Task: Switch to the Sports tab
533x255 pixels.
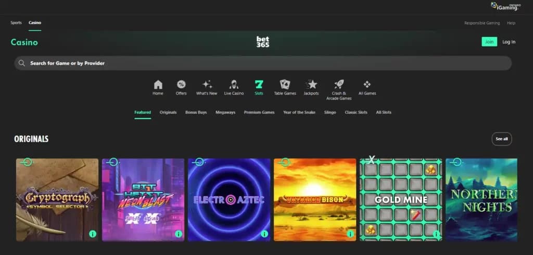Action: point(16,23)
